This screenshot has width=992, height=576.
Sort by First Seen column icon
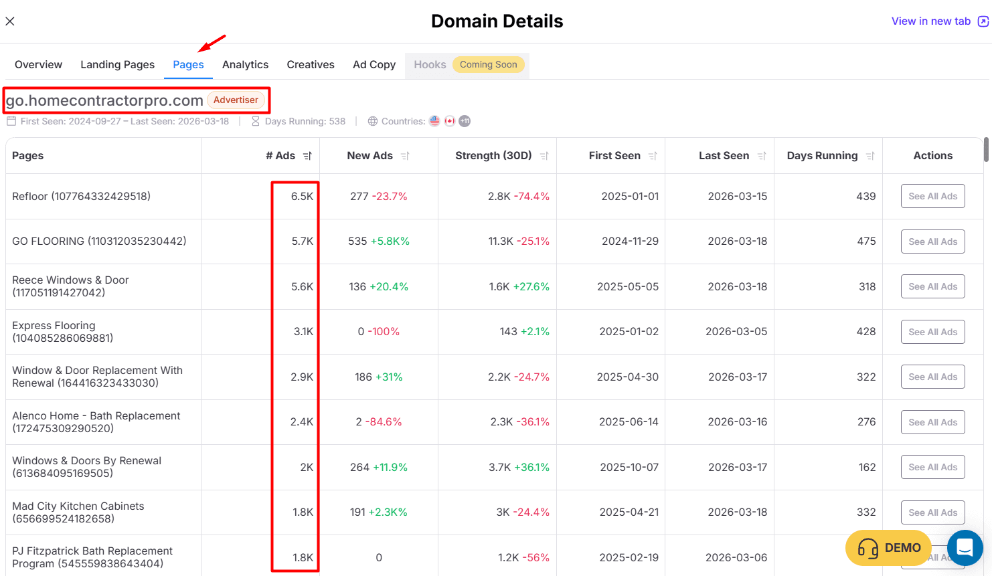coord(653,156)
